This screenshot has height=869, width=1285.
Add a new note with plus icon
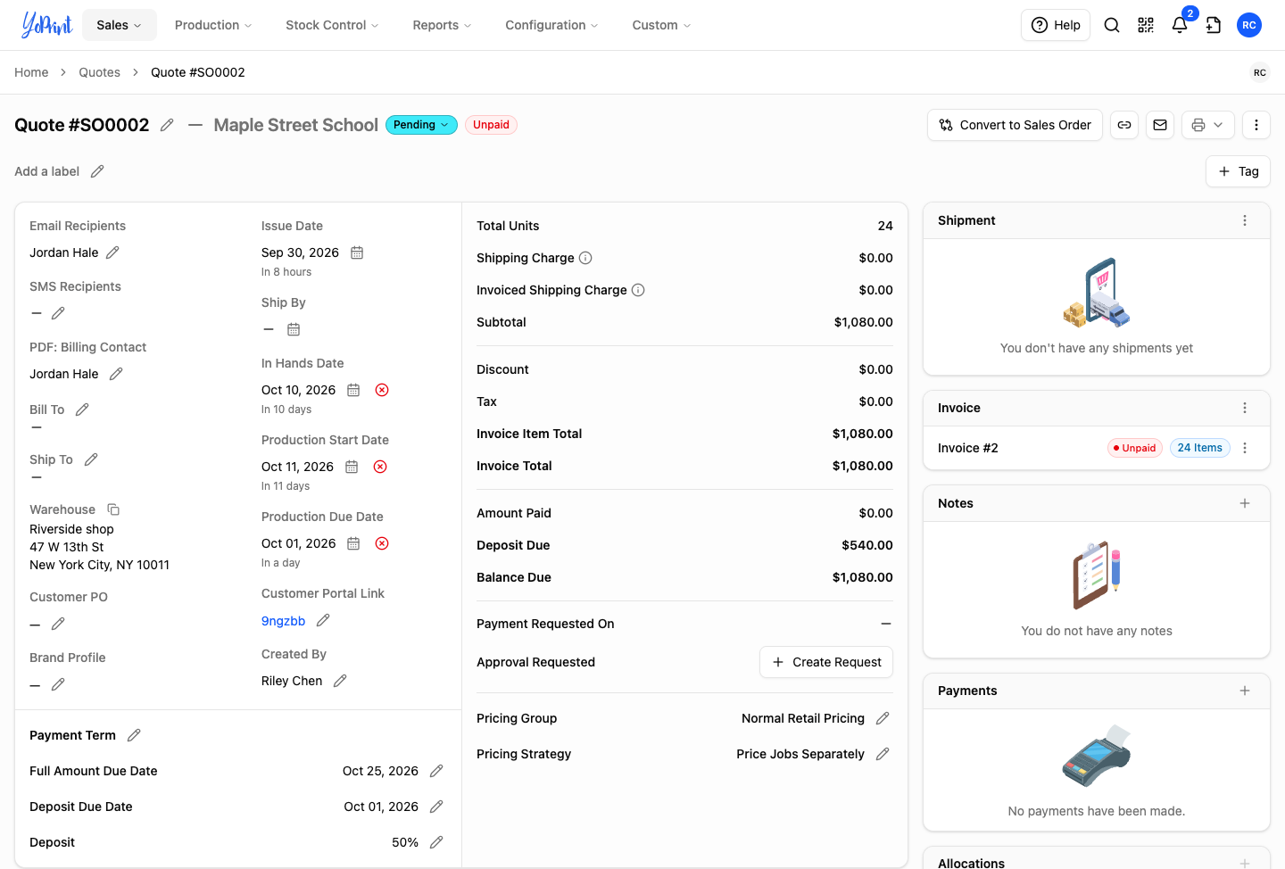[1245, 503]
